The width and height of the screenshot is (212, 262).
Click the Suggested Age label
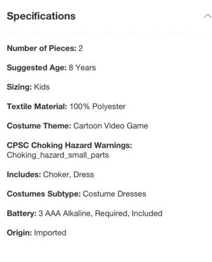37,68
